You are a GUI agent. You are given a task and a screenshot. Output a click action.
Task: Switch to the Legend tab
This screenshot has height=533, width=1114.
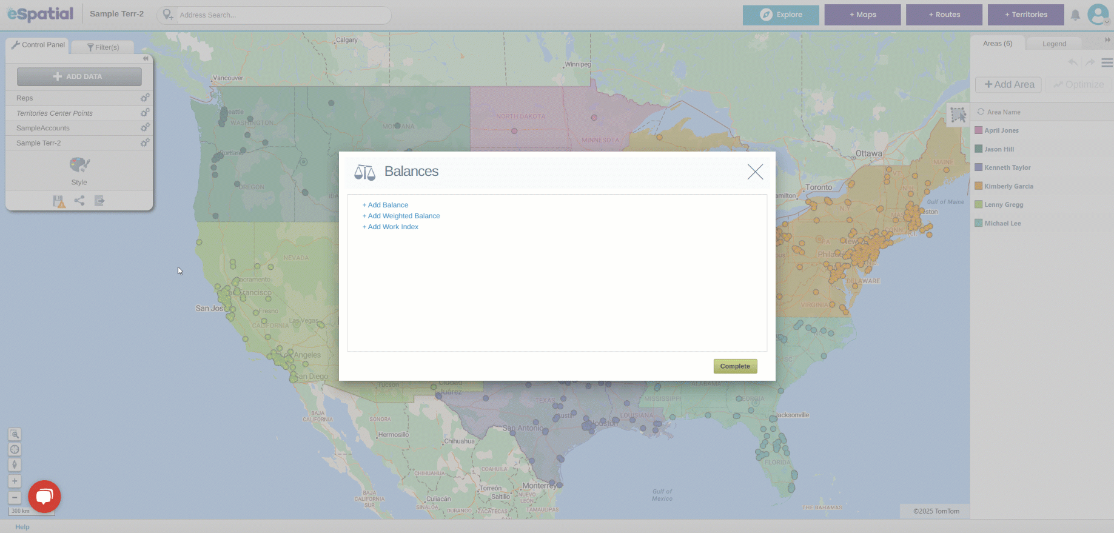(1054, 44)
